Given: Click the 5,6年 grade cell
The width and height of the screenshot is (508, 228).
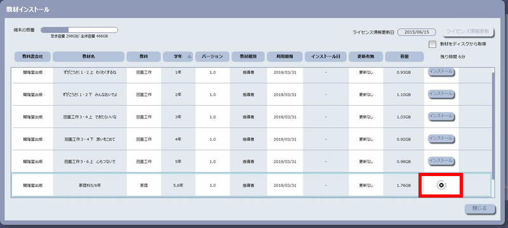Looking at the screenshot, I should [178, 186].
